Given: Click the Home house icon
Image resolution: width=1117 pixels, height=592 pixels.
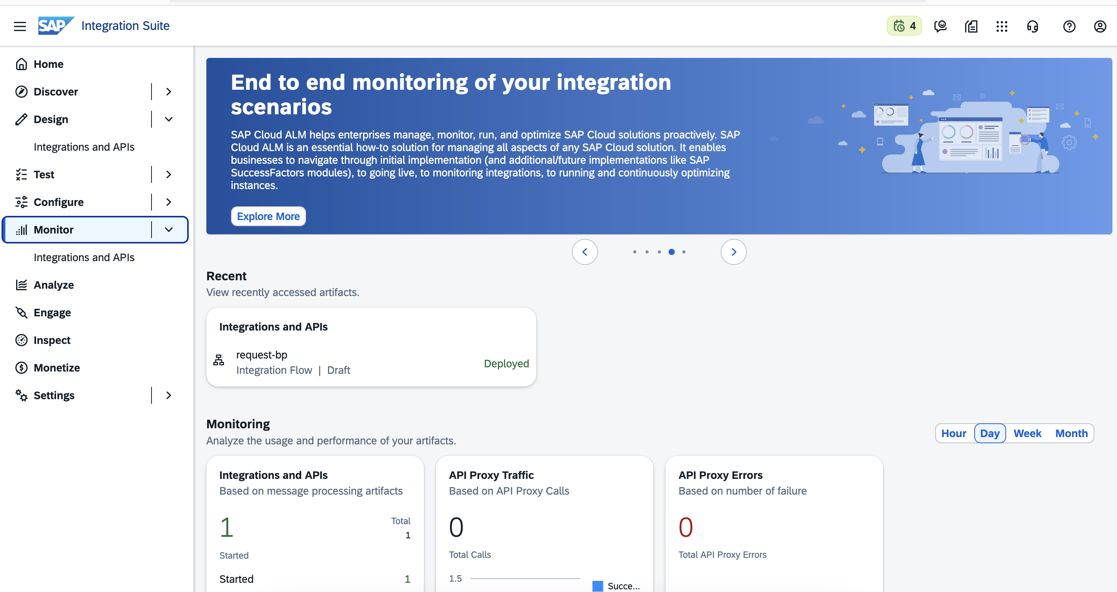Looking at the screenshot, I should (21, 64).
